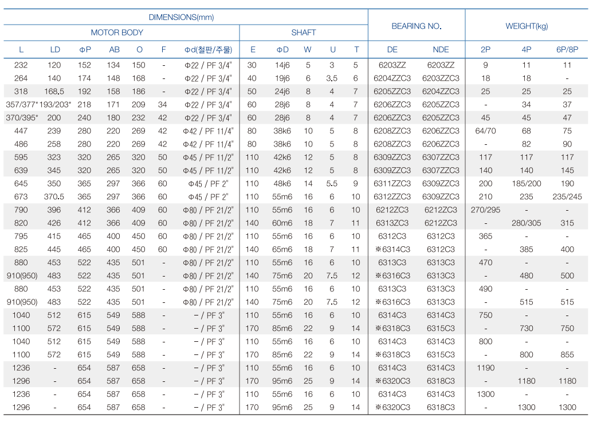
Task: Click the ΦP value 152
Action: [84, 65]
